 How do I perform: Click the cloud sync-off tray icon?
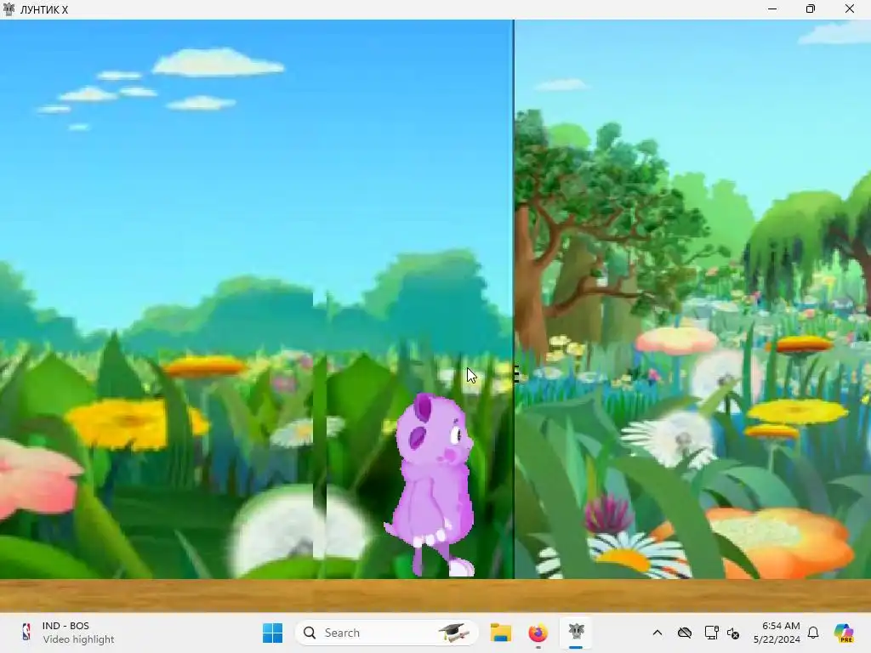[x=685, y=633]
